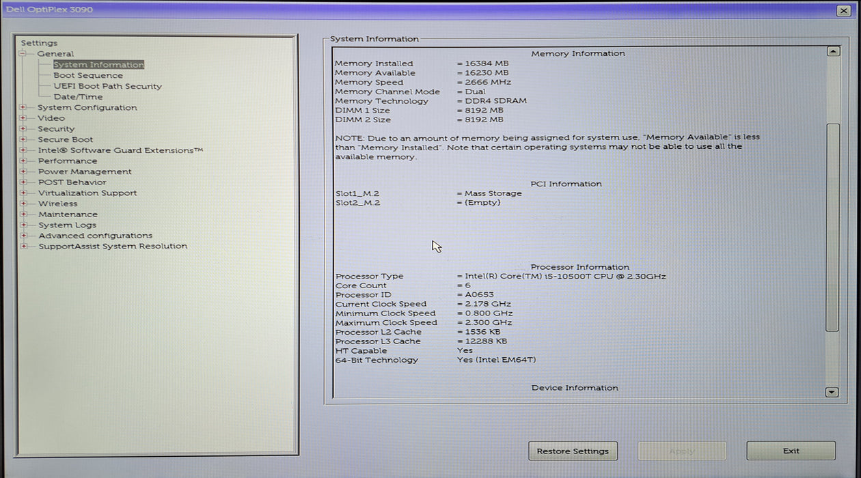The width and height of the screenshot is (861, 478).
Task: Select the System Logs label
Action: click(67, 225)
